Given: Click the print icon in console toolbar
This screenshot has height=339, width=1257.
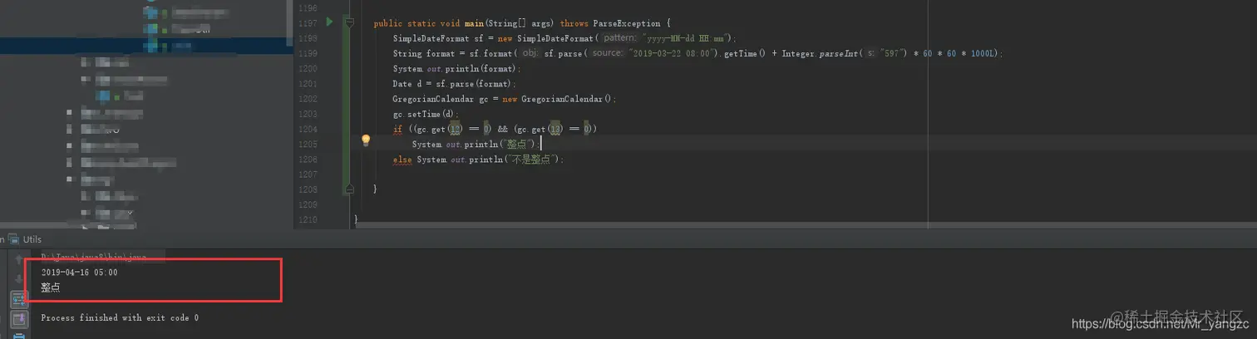Looking at the screenshot, I should tap(18, 335).
